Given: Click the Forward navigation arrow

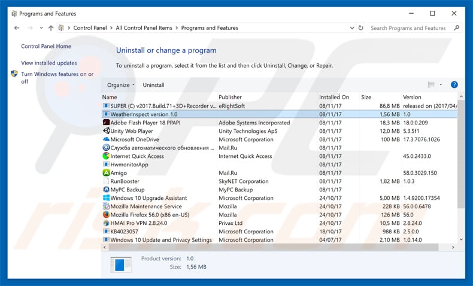Looking at the screenshot, I should 30,28.
